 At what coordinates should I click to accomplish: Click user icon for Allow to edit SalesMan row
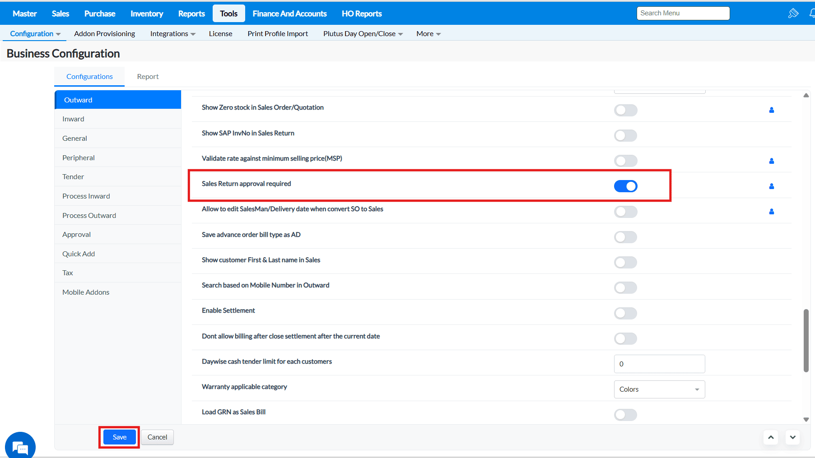pyautogui.click(x=772, y=212)
